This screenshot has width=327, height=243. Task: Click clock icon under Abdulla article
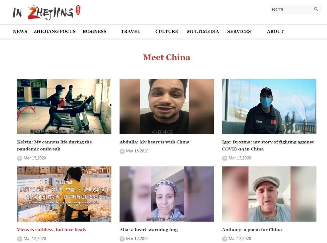[122, 151]
